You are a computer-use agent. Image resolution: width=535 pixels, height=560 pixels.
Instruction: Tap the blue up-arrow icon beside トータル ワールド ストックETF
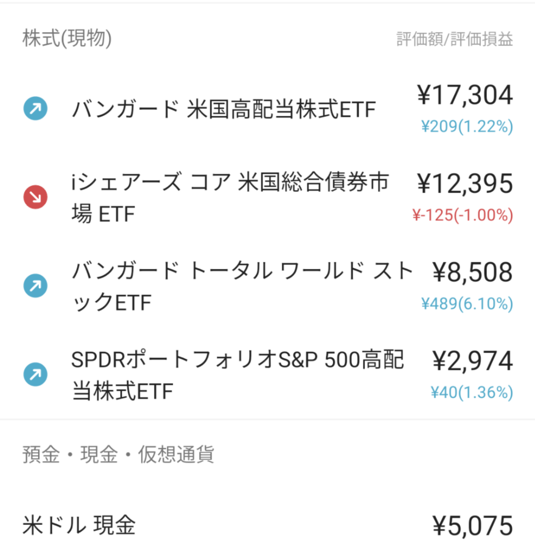(35, 286)
